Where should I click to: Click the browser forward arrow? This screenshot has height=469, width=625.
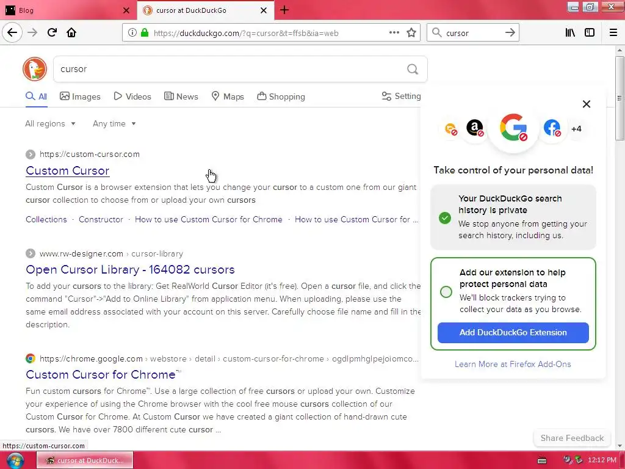coord(32,33)
